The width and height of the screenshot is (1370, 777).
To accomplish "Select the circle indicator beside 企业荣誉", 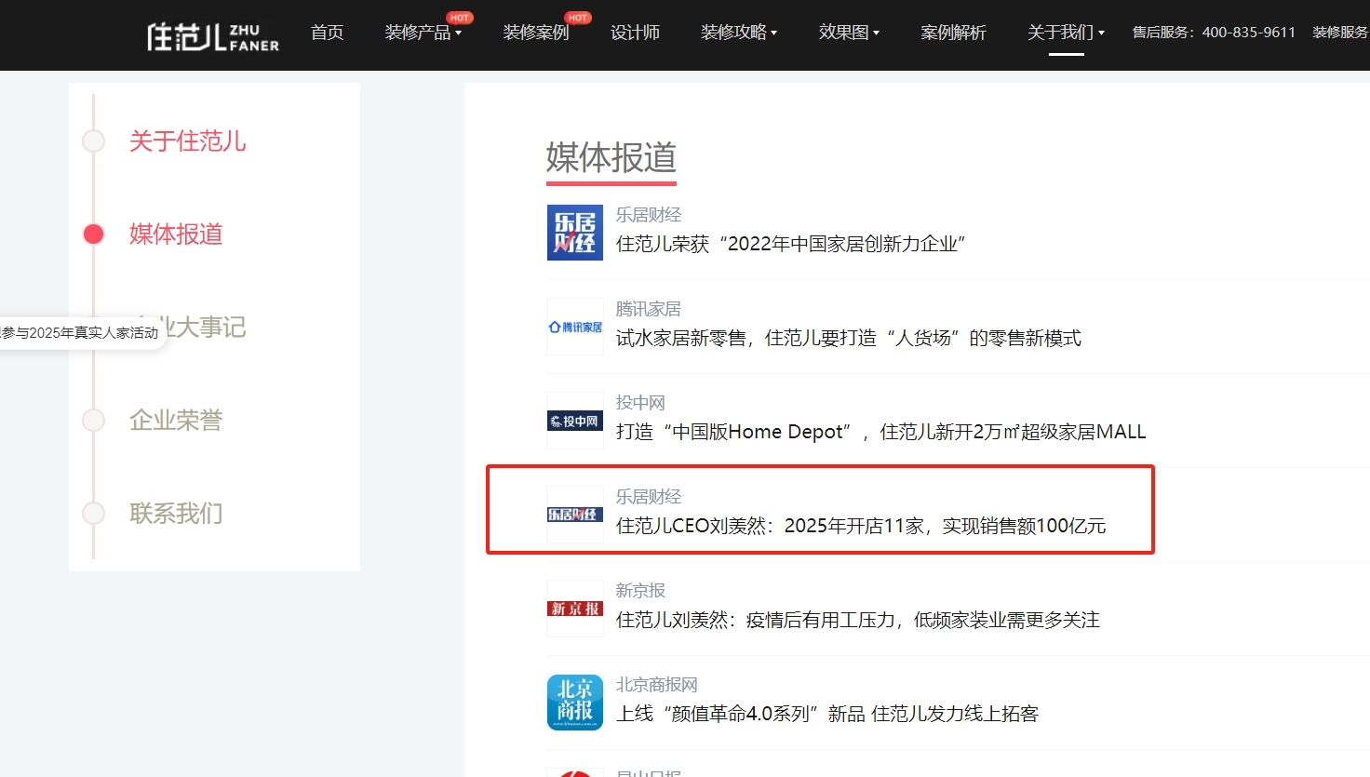I will pyautogui.click(x=93, y=420).
